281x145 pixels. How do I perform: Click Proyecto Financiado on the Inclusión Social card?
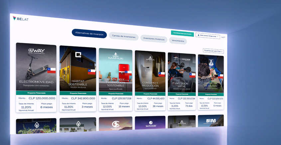click(182, 94)
